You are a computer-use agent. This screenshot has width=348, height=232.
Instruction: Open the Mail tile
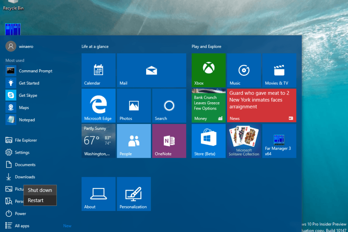(151, 70)
